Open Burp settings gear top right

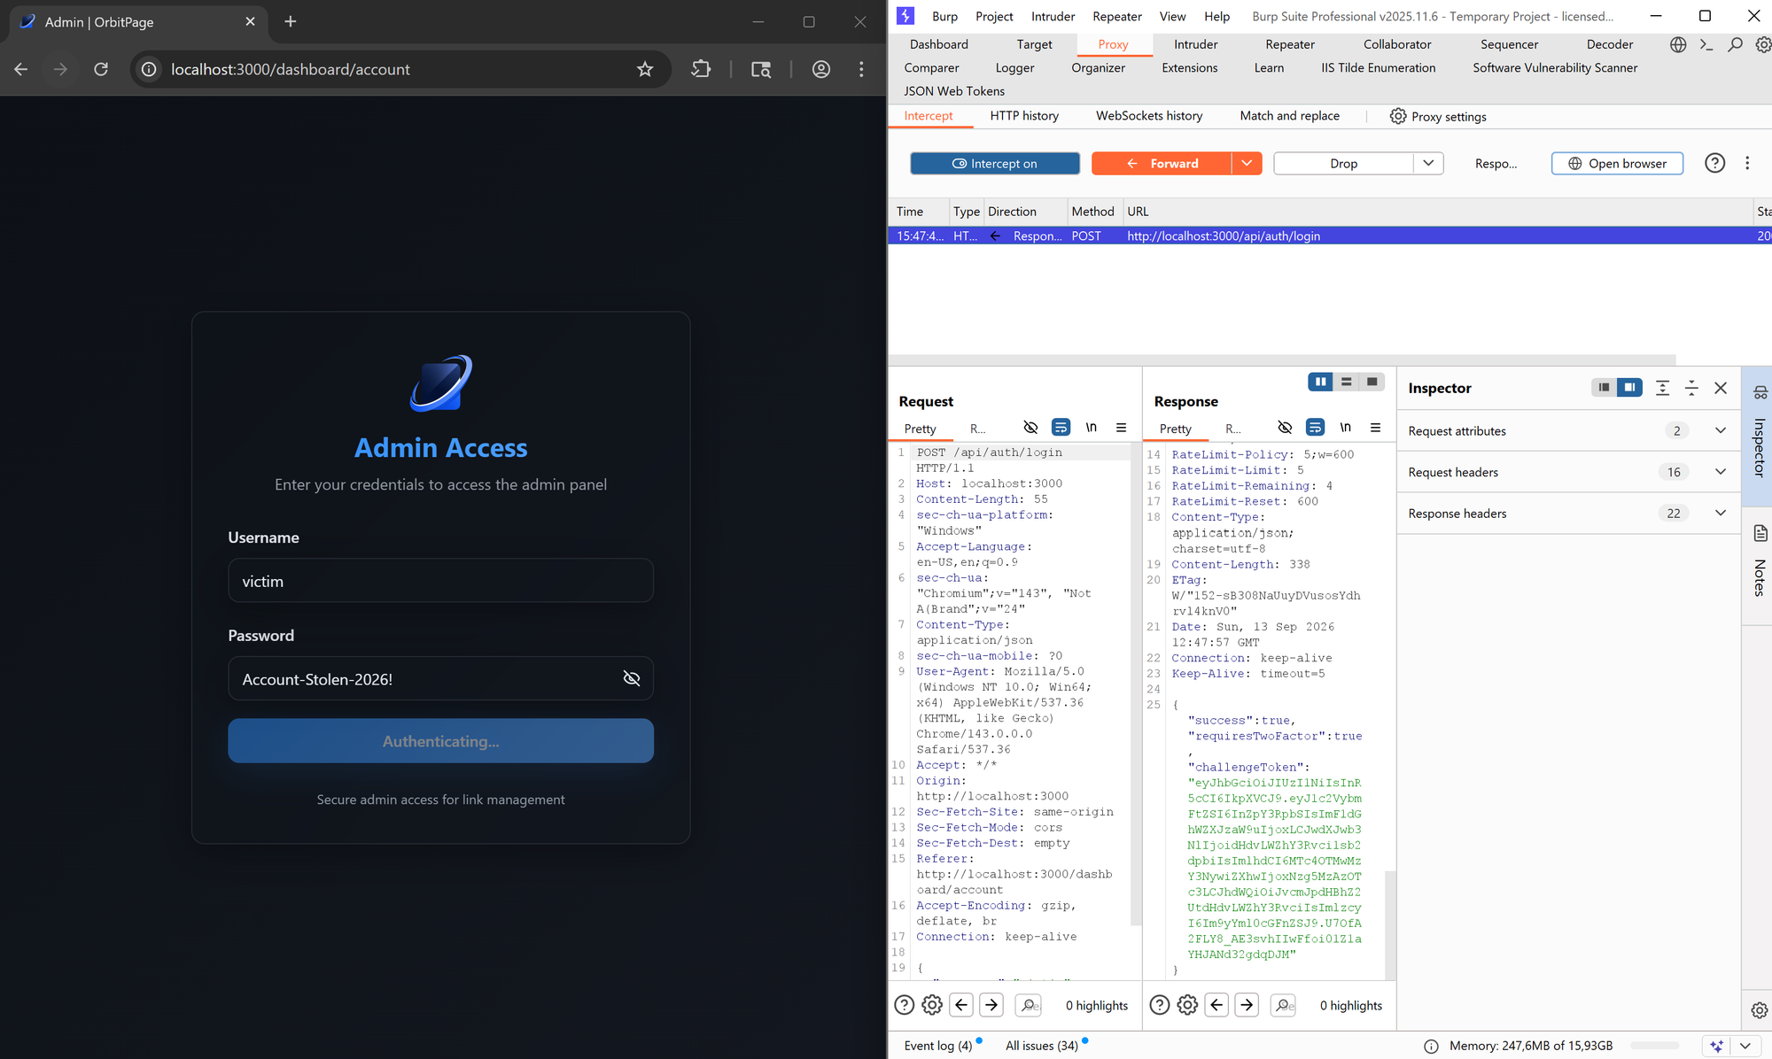pyautogui.click(x=1763, y=44)
